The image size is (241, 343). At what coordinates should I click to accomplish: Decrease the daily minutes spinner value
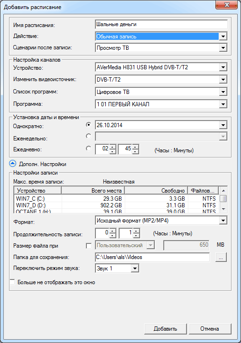135,152
